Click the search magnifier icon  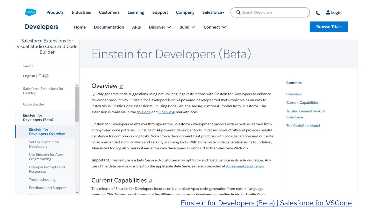coord(238,12)
